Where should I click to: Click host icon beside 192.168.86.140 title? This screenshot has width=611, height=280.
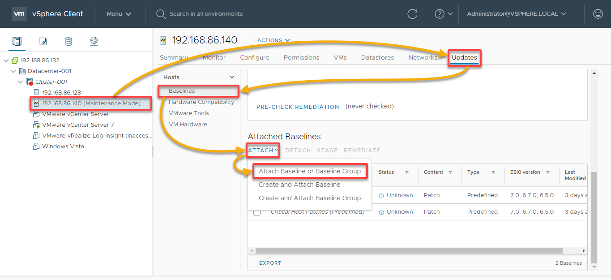[163, 40]
